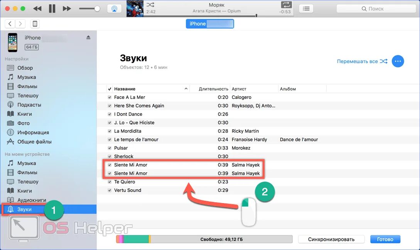
Task: Eject the iPhone using eject icon
Action: [x=88, y=37]
